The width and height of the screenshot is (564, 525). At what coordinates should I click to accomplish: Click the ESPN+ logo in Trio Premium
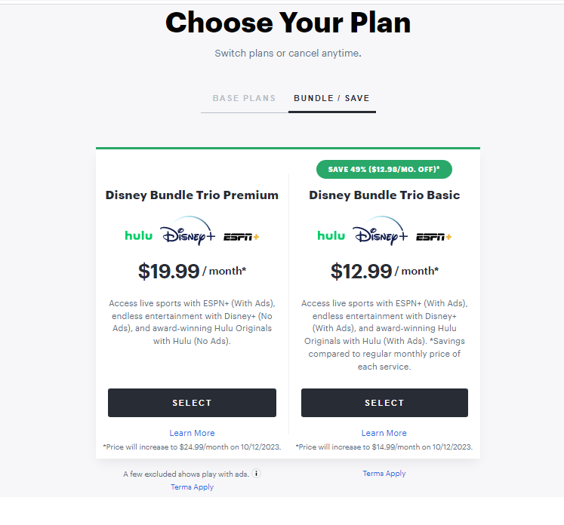click(242, 236)
